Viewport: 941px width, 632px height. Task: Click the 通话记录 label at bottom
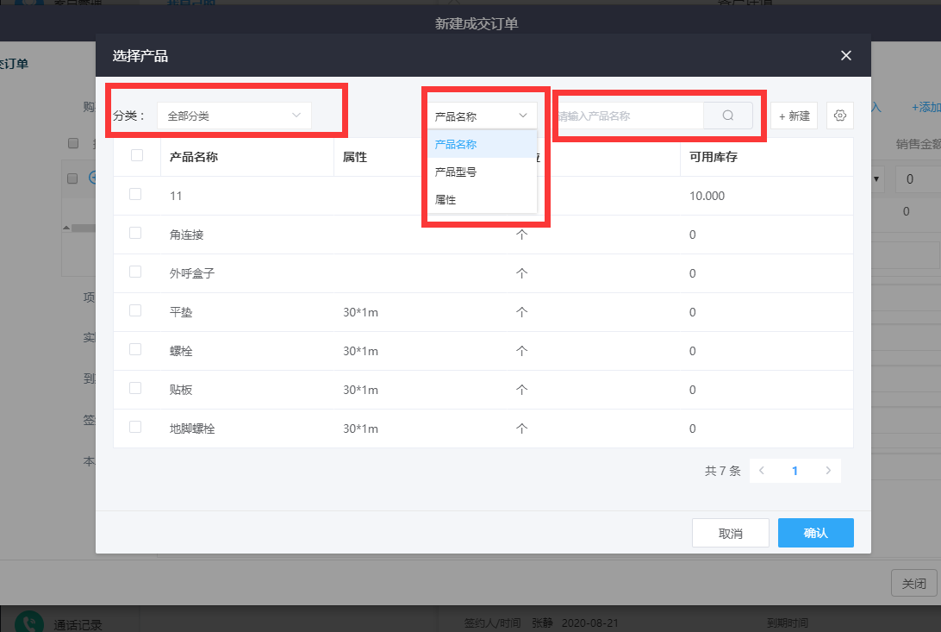[78, 625]
